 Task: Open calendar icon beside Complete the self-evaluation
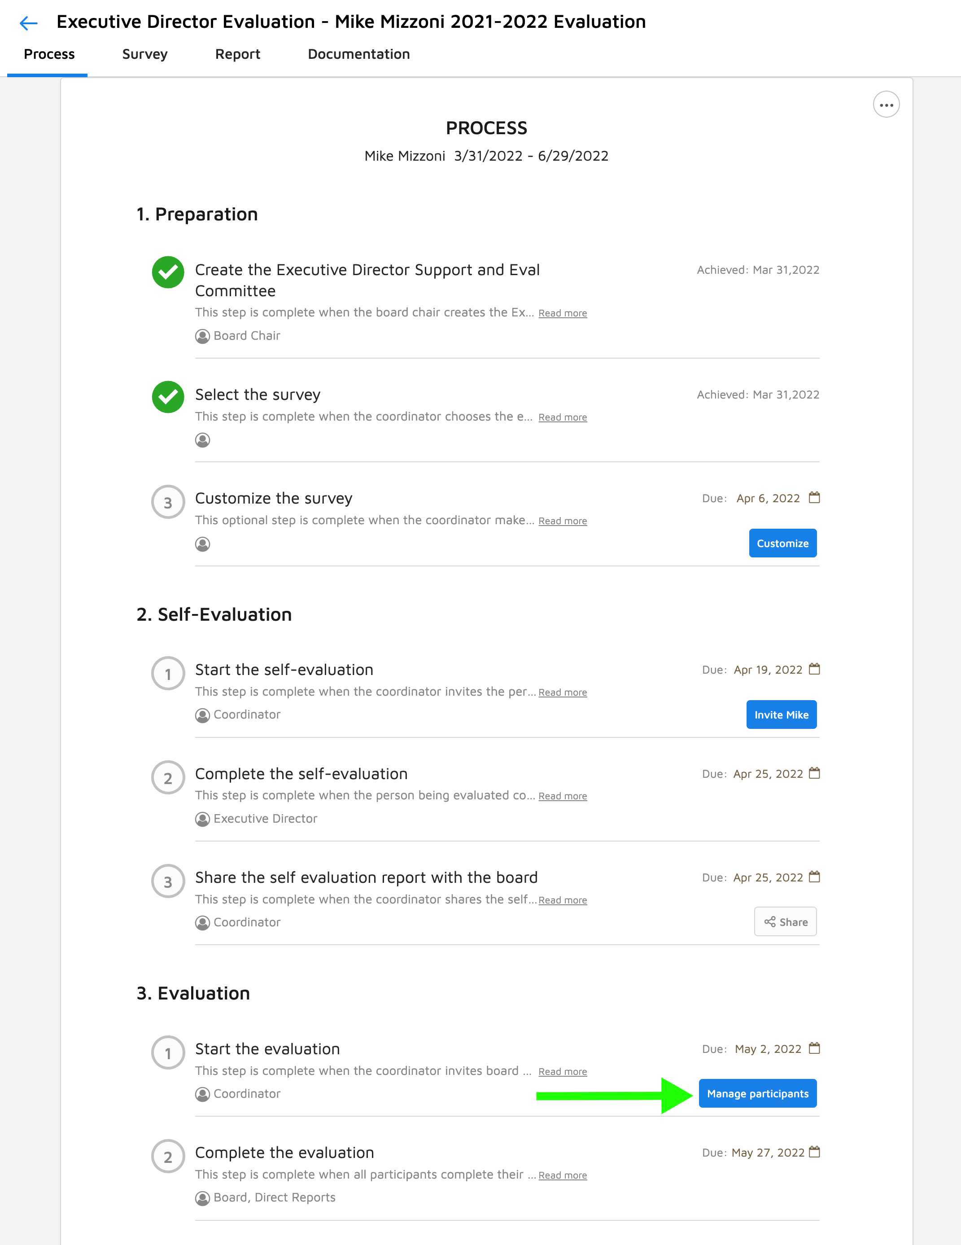point(814,774)
